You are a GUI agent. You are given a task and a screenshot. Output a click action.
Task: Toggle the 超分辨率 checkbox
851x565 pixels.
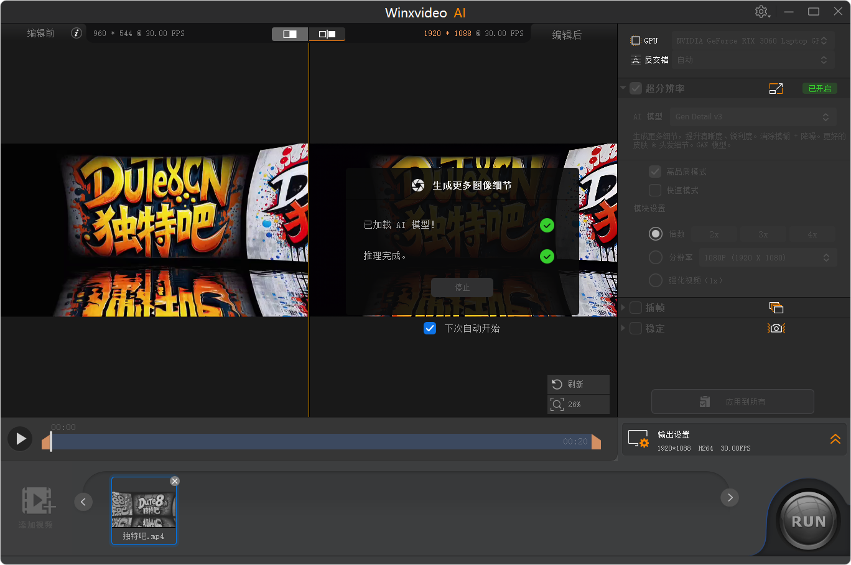(636, 88)
